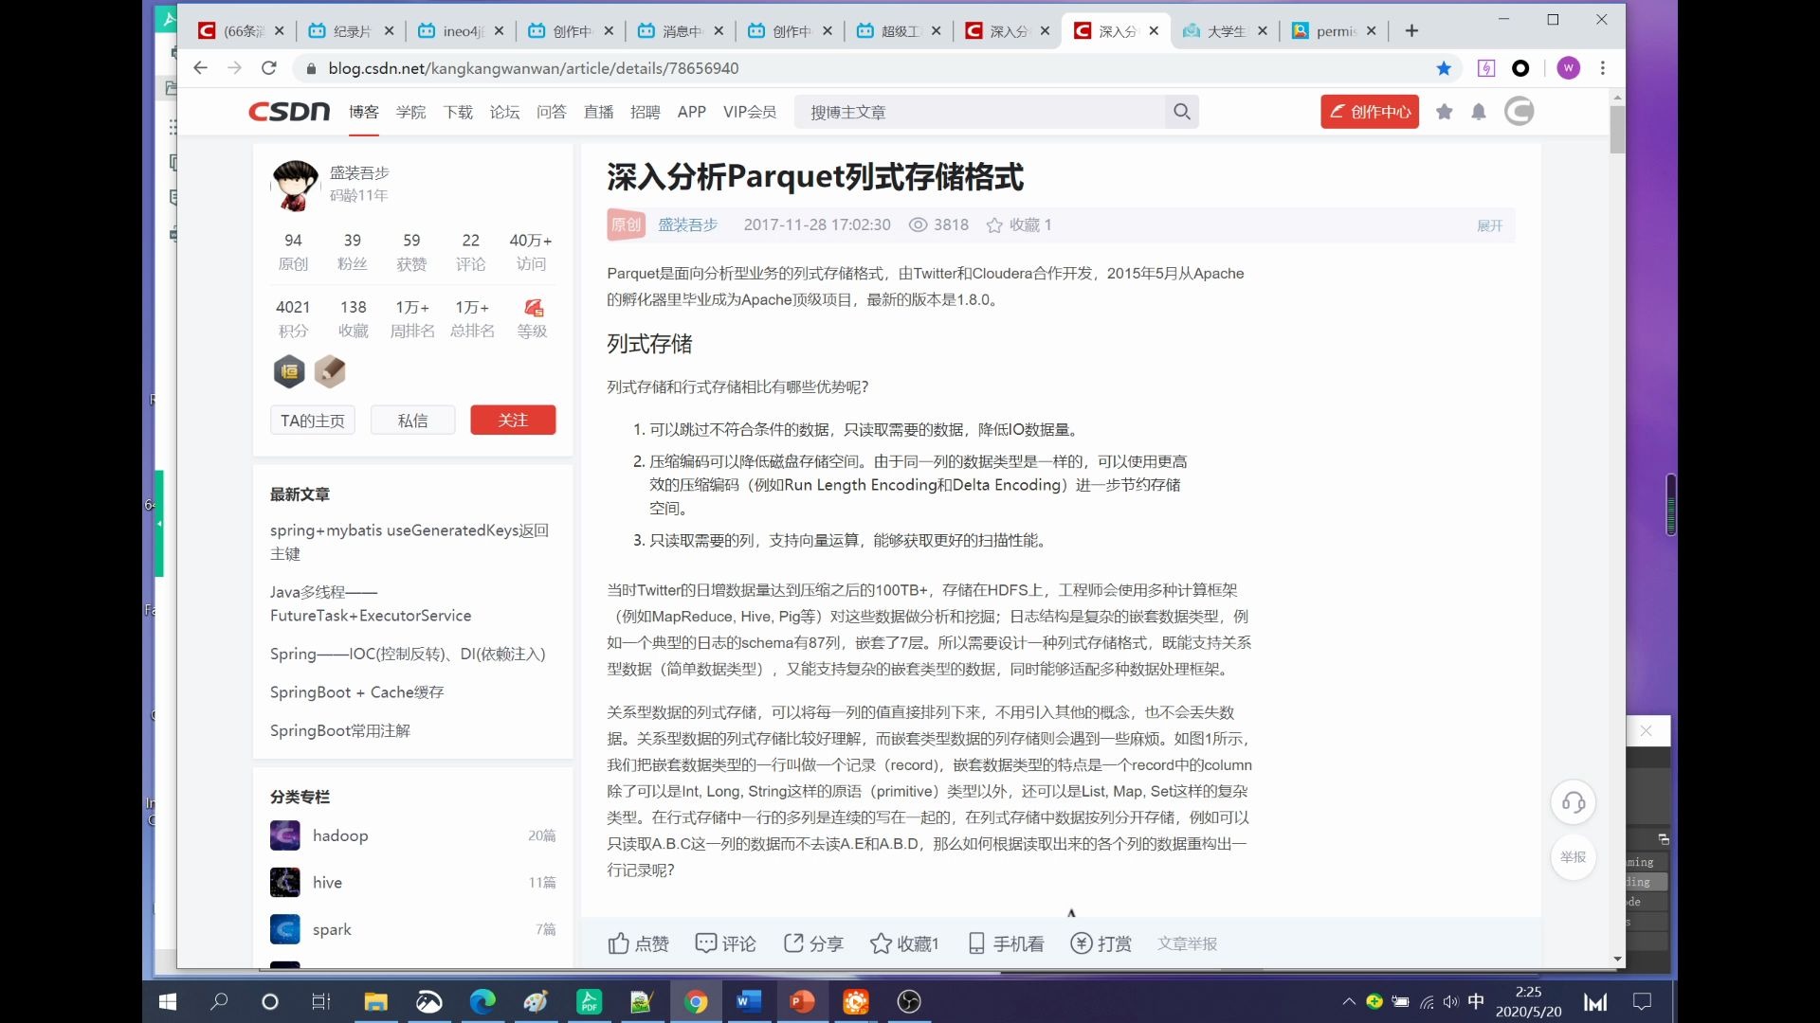Toggle the 点赞 like button

tap(638, 943)
